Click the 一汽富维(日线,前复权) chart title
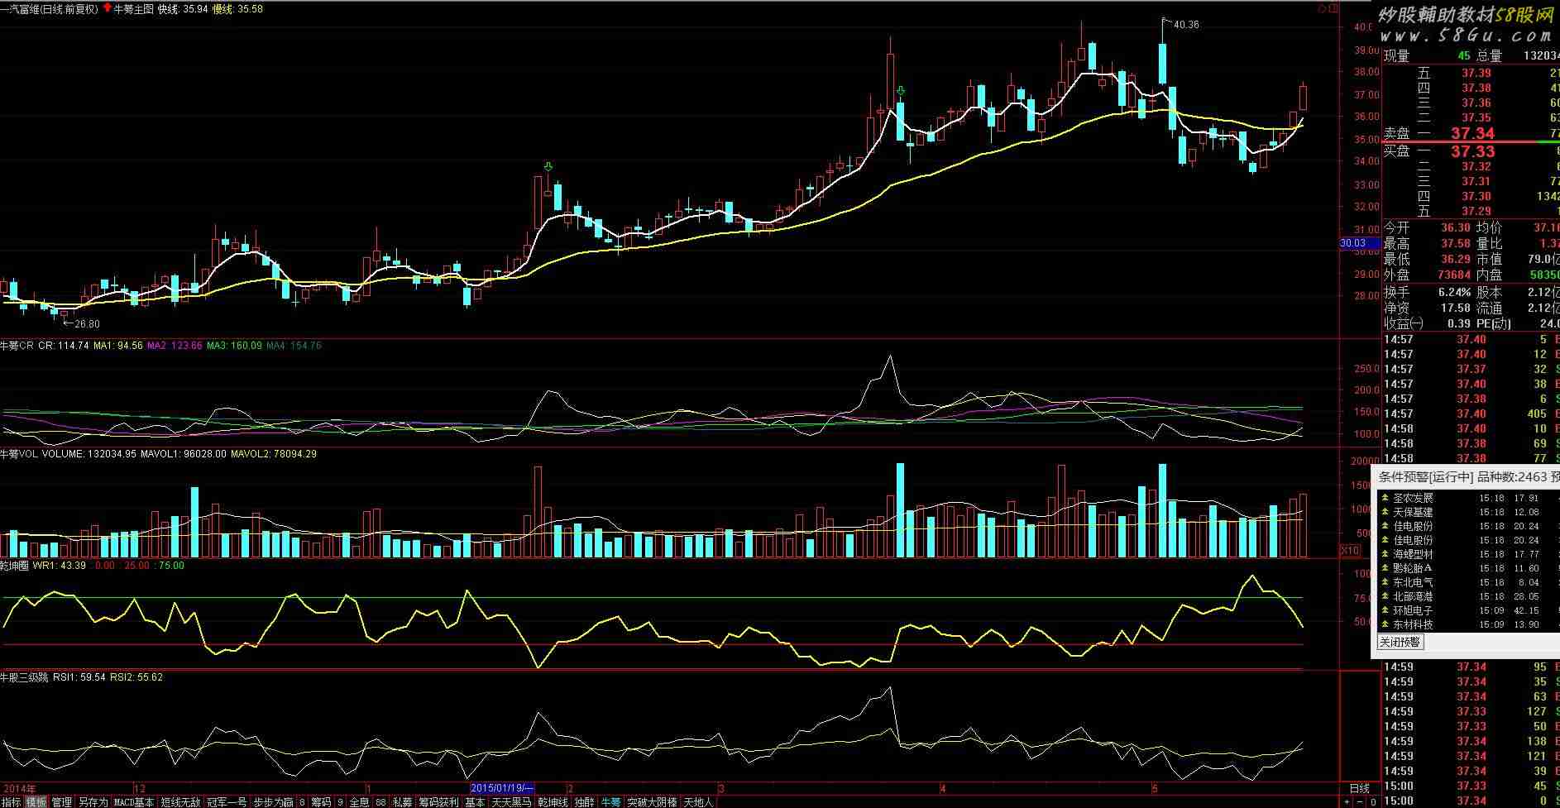This screenshot has width=1560, height=808. pos(50,9)
